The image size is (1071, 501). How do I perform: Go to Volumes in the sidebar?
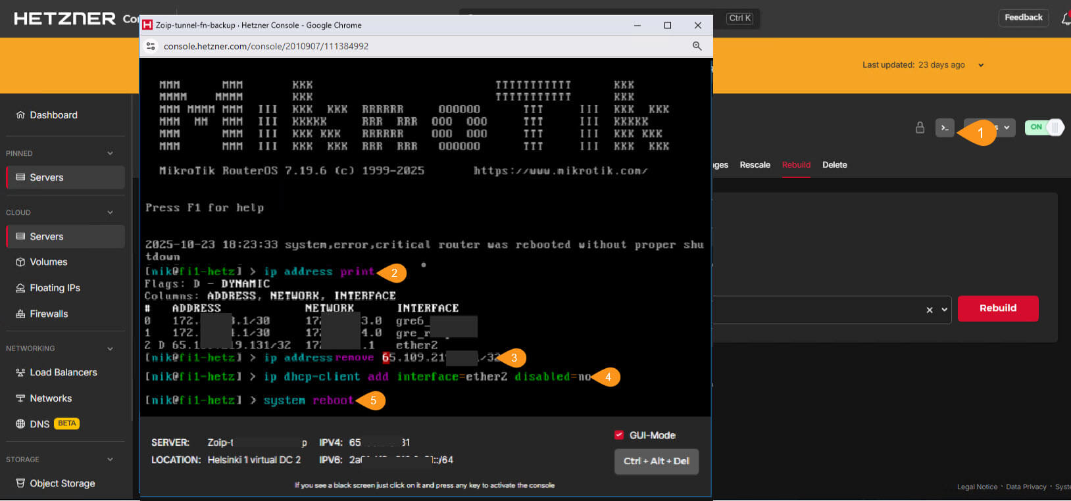[x=41, y=262]
